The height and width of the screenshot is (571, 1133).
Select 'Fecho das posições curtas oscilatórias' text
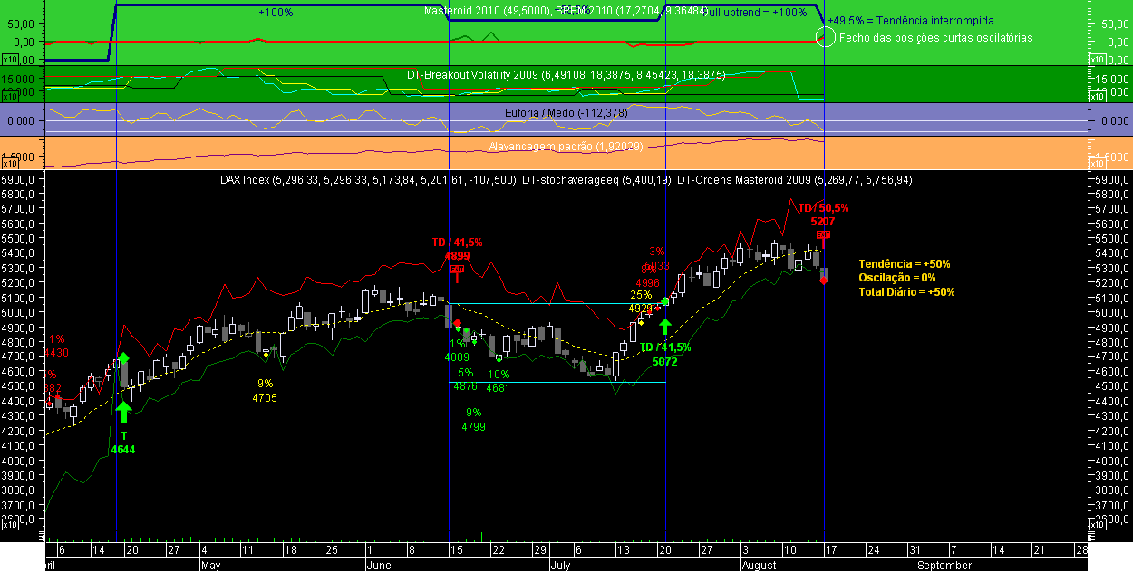click(x=935, y=38)
